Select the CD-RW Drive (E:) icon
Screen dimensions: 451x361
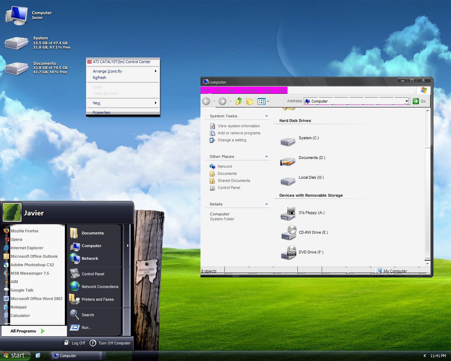(288, 233)
